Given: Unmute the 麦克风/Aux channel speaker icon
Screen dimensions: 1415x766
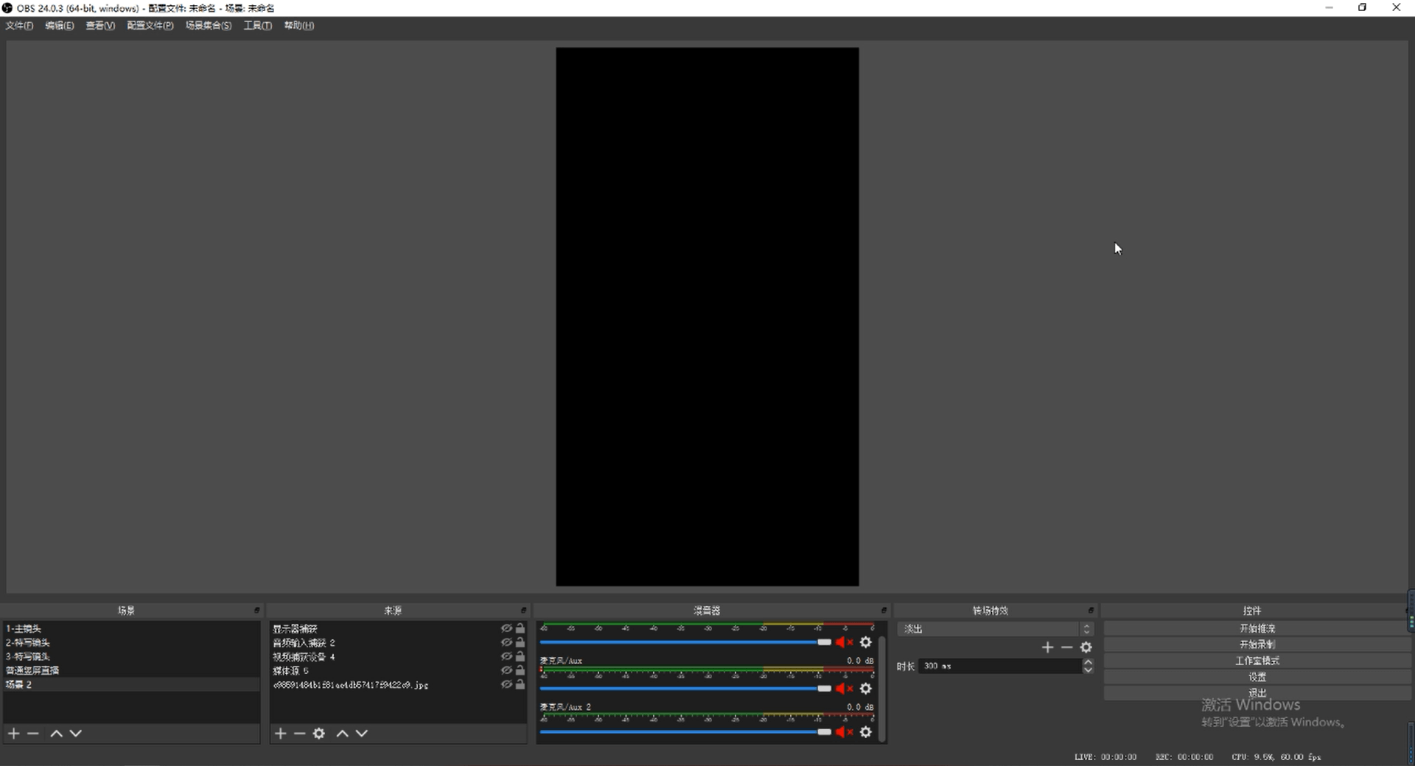Looking at the screenshot, I should point(844,688).
